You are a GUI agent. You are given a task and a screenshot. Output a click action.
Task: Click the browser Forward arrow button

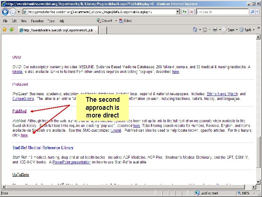pyautogui.click(x=13, y=12)
